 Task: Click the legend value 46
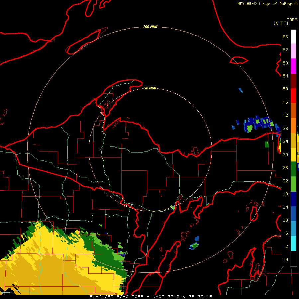(285, 102)
